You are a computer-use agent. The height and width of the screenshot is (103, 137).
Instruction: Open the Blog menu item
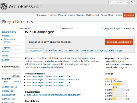pos(111,15)
